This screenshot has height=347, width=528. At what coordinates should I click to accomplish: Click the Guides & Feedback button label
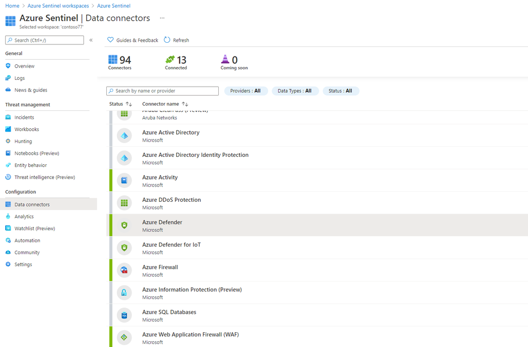tap(137, 40)
